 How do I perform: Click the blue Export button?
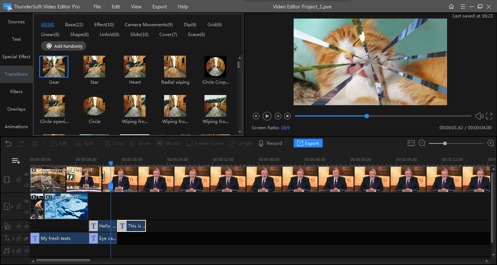coord(308,143)
